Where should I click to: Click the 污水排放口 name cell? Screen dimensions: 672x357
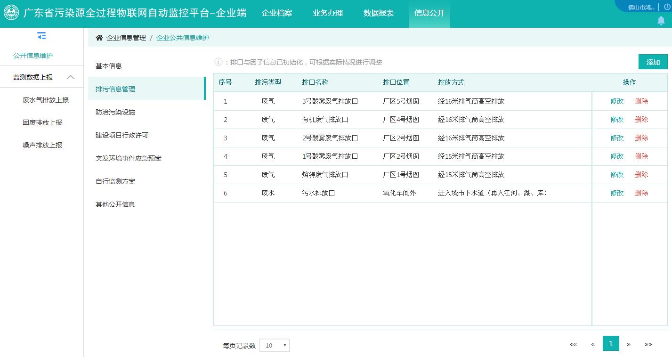point(318,193)
